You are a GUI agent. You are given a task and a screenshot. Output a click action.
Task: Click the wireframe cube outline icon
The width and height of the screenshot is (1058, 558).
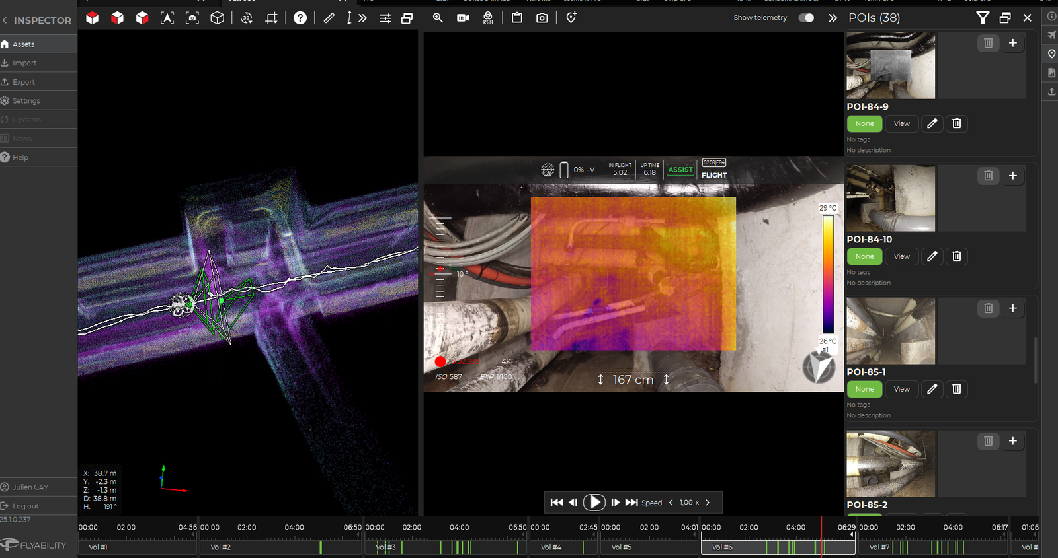click(217, 18)
